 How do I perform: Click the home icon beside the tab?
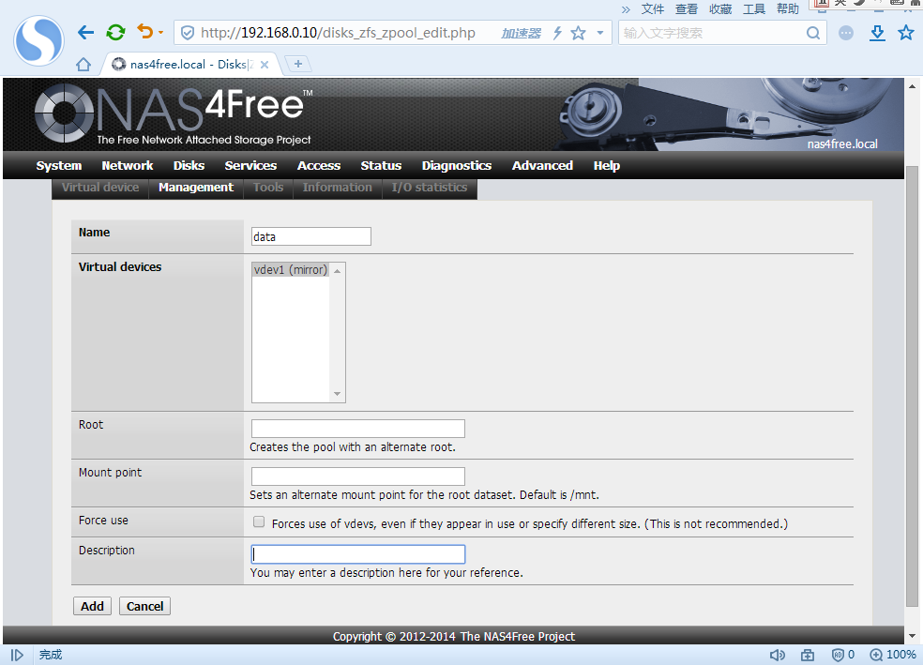coord(83,64)
